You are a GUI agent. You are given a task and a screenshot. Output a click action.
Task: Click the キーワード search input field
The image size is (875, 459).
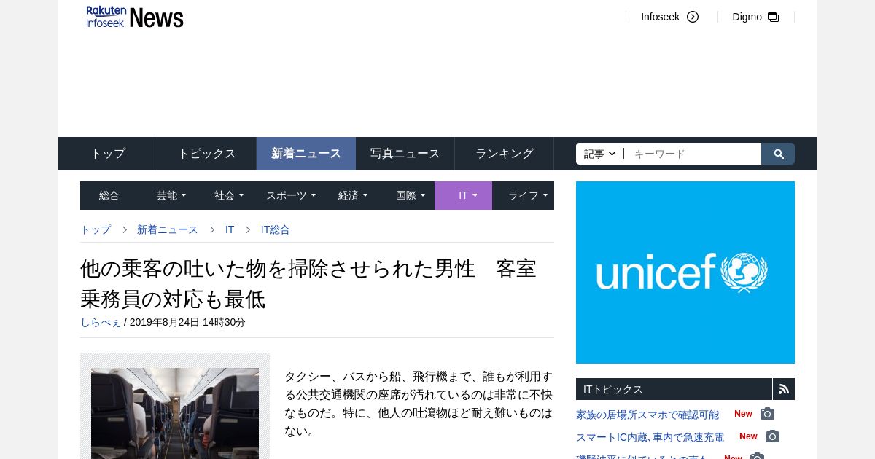coord(693,154)
